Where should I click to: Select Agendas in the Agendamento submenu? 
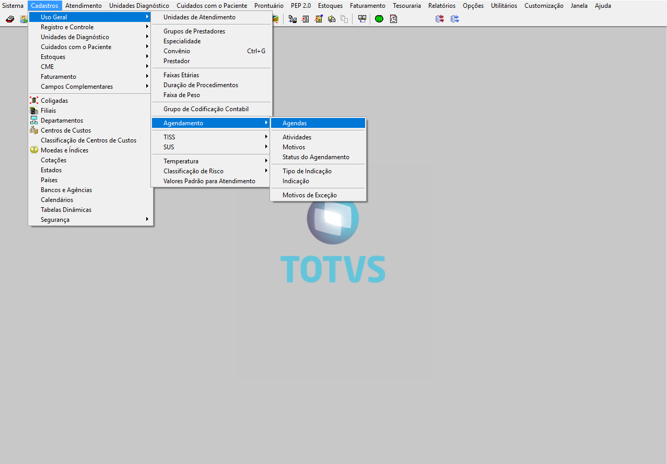[318, 123]
